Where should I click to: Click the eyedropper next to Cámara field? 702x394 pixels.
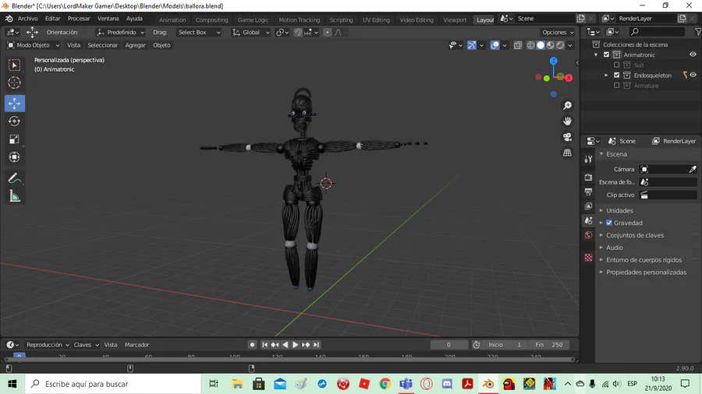pos(693,169)
